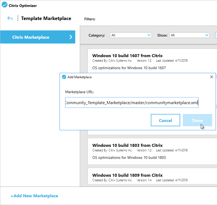
Task: Close the Add Marketplace dialog
Action: [211, 77]
